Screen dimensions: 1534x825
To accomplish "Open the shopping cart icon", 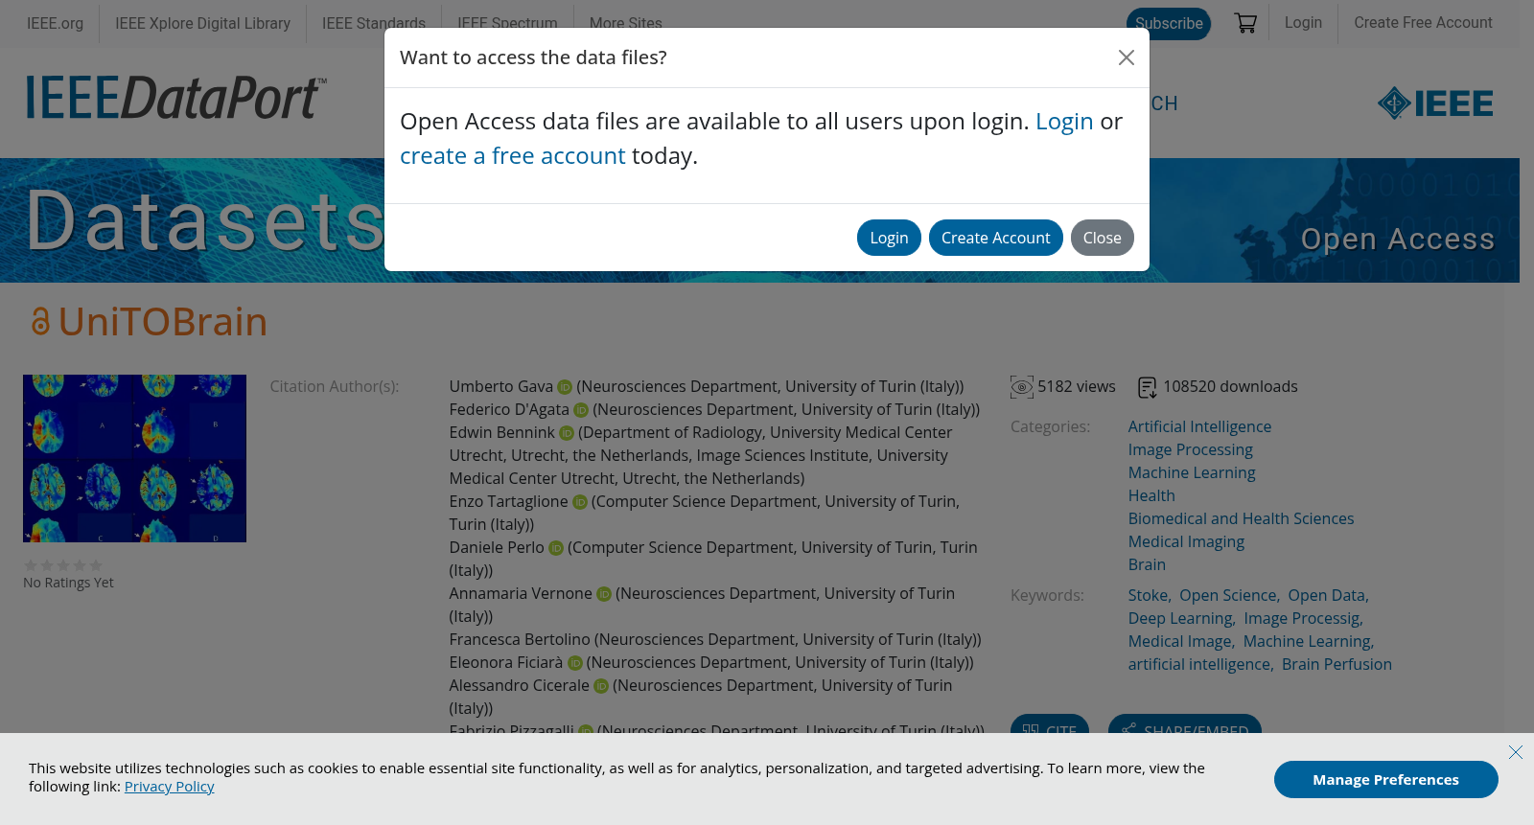I will pos(1245,23).
